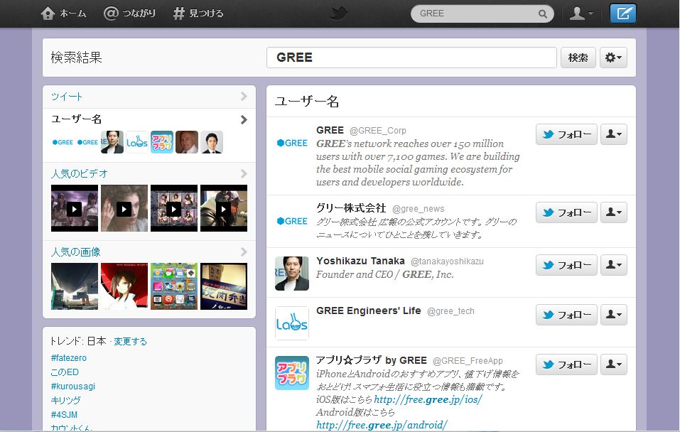Open the 見つける discover tab

click(198, 13)
